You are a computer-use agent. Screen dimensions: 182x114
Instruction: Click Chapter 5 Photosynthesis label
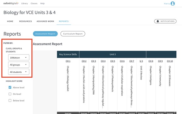(x=113, y=79)
